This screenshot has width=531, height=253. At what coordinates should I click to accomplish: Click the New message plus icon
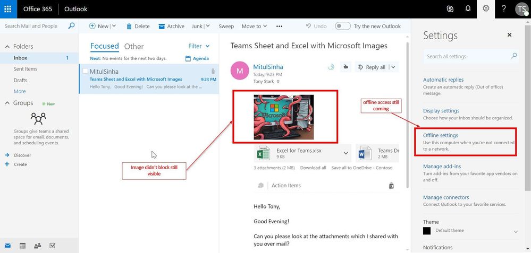92,26
